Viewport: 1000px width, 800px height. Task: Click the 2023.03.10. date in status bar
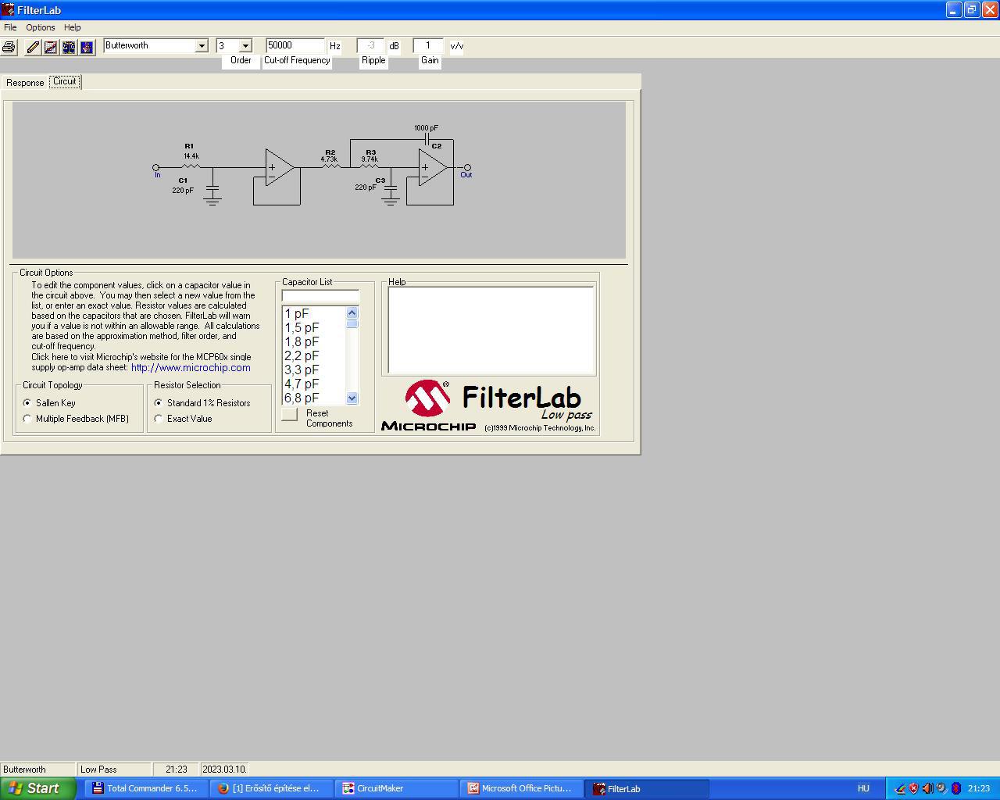point(224,770)
